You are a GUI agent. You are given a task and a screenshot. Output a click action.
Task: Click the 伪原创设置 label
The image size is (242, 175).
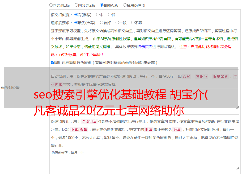10,88
